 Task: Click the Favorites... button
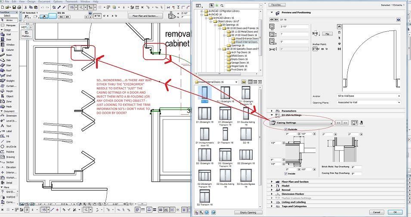pos(277,5)
